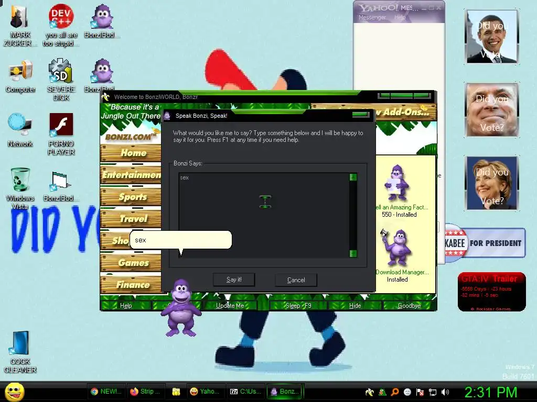Switch to Bonz... taskbar item
This screenshot has width=537, height=402.
coord(285,392)
